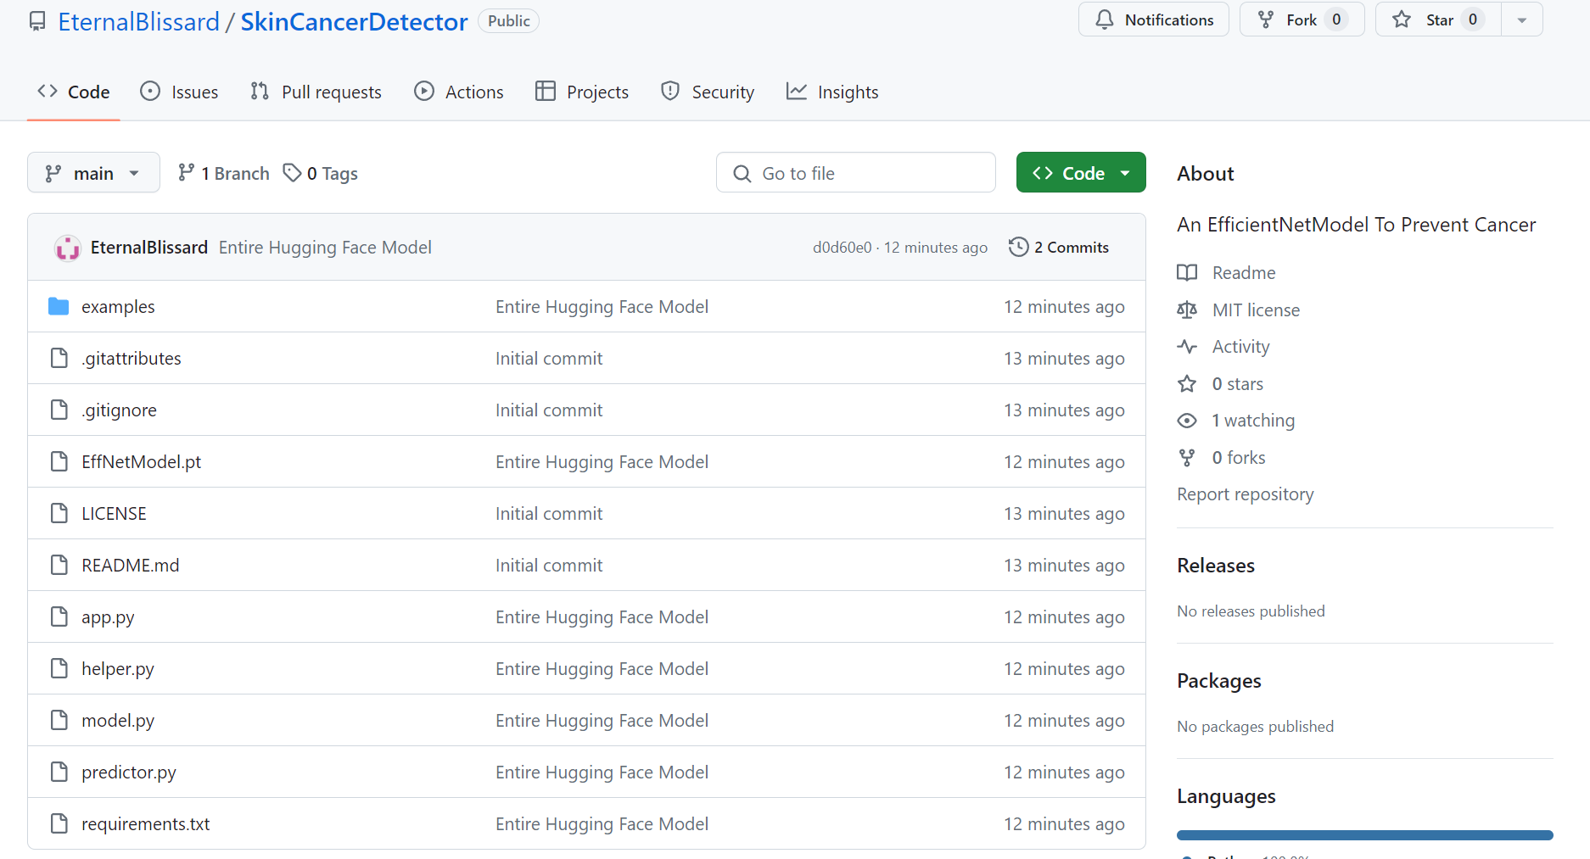View the Insights tab
The height and width of the screenshot is (859, 1590).
coord(832,92)
